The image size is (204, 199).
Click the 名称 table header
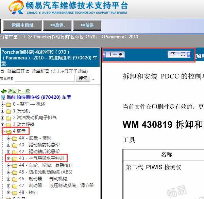point(166,155)
